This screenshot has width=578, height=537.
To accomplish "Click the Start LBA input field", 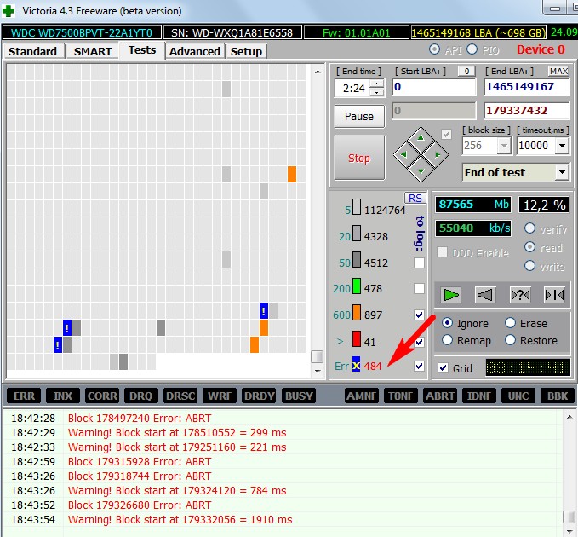I will (433, 87).
